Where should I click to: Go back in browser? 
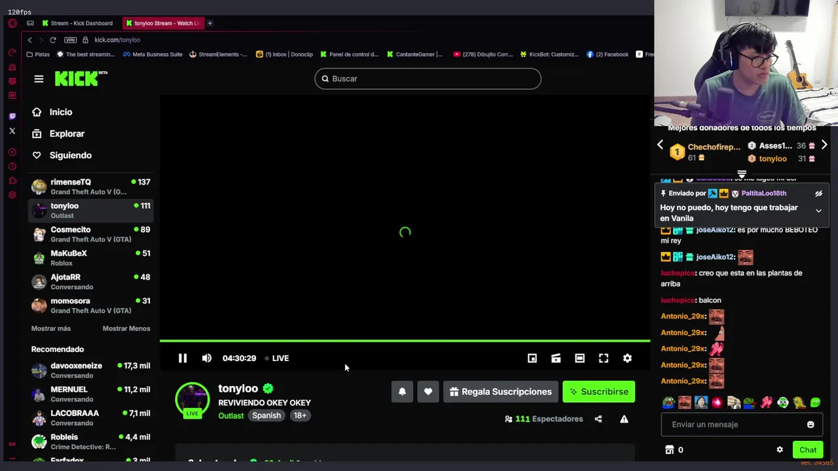coord(29,40)
